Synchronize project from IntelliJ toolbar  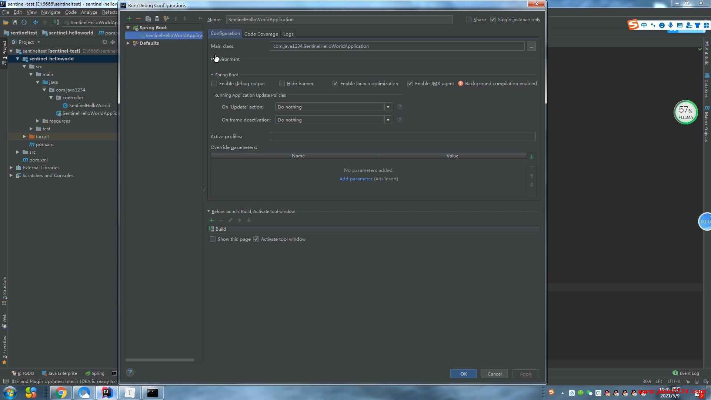pyautogui.click(x=24, y=23)
